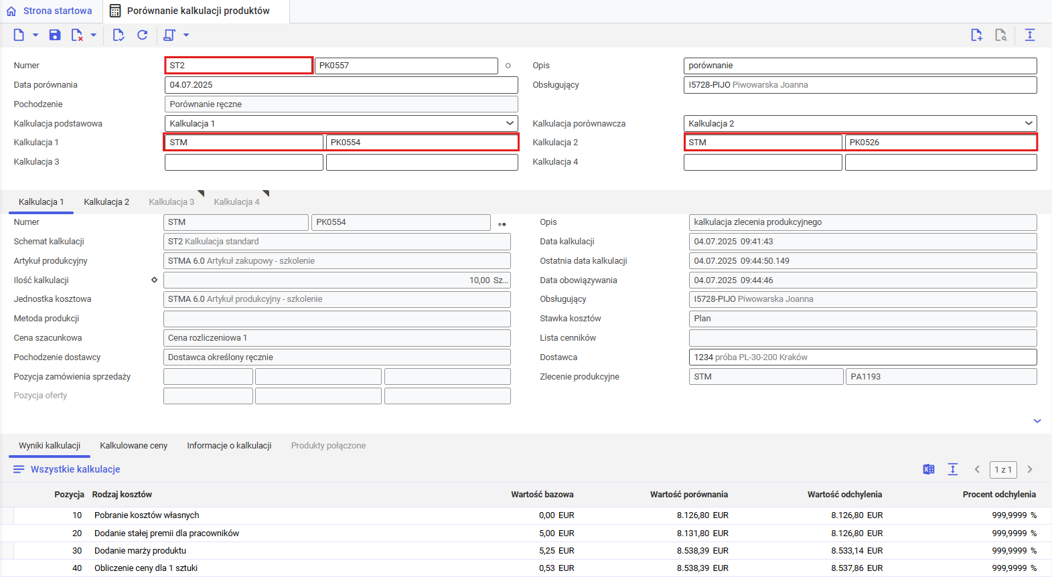Collapse details with the blue chevron at right

click(x=1037, y=421)
